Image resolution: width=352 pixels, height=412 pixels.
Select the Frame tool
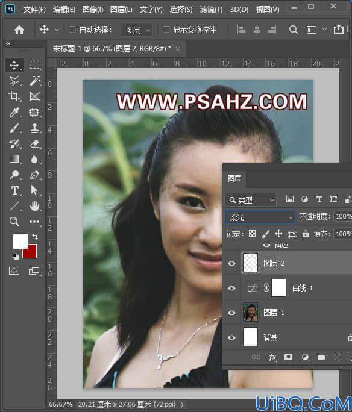[x=34, y=96]
